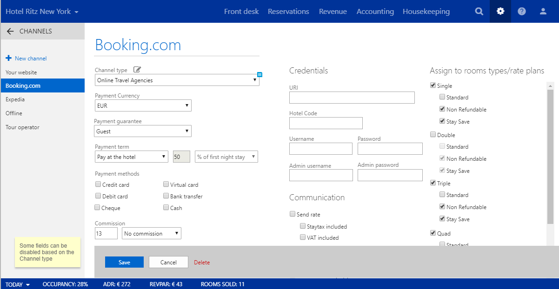Screen dimensions: 559x289
Task: Click the plus icon for New channel
Action: (x=8, y=58)
